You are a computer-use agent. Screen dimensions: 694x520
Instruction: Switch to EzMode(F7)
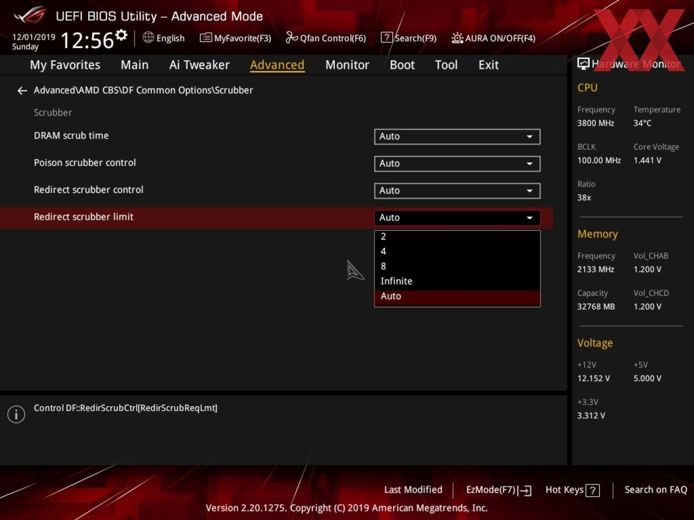(499, 490)
